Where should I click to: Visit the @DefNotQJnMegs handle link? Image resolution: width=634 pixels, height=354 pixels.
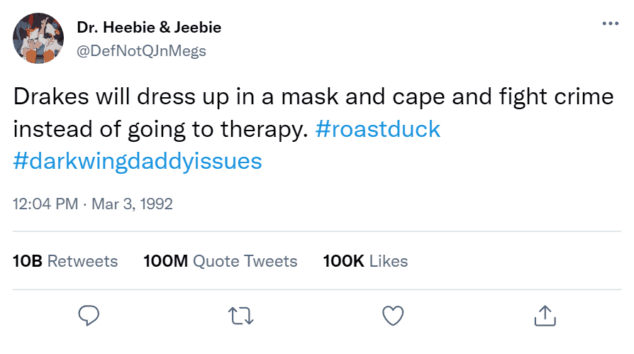pyautogui.click(x=140, y=50)
